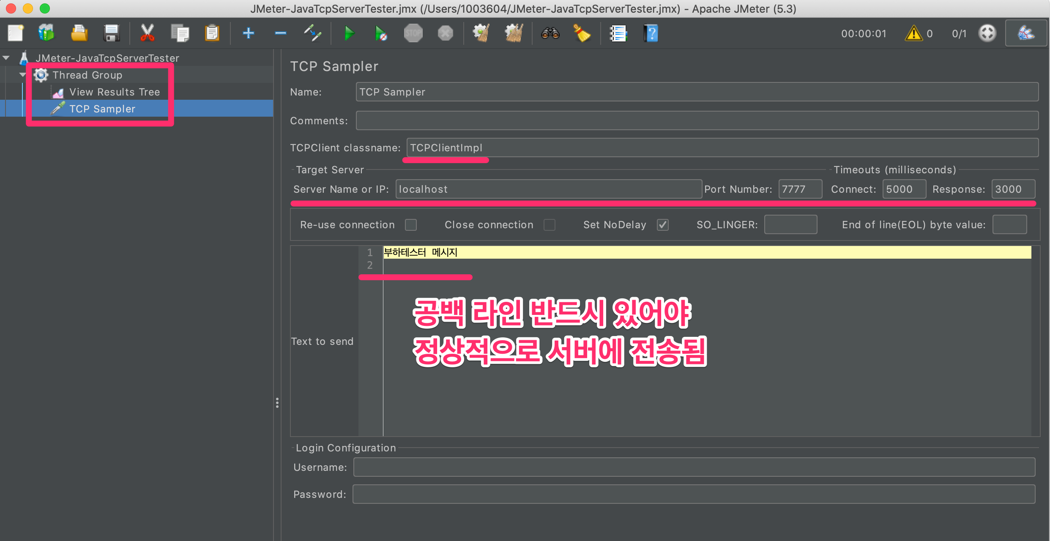Screen dimensions: 1050x541
Task: Click the Cut scissors icon
Action: pos(147,33)
